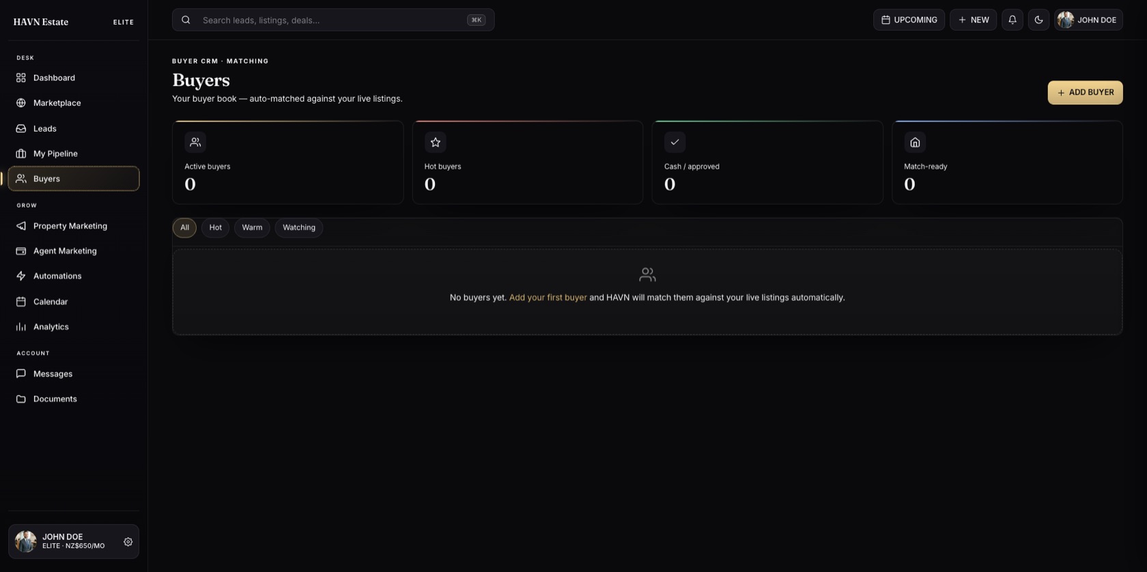The width and height of the screenshot is (1147, 572).
Task: Click the Leads inbox icon
Action: [21, 128]
